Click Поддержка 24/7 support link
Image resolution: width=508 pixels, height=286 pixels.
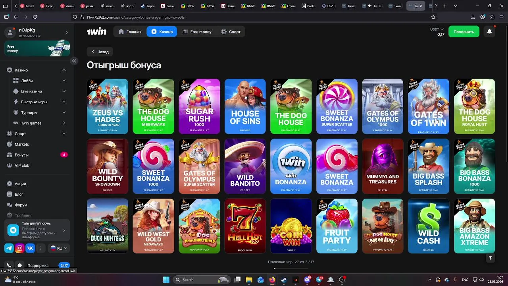pyautogui.click(x=48, y=265)
